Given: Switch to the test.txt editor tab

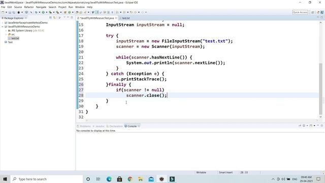Looking at the screenshot, I should click(125, 18).
